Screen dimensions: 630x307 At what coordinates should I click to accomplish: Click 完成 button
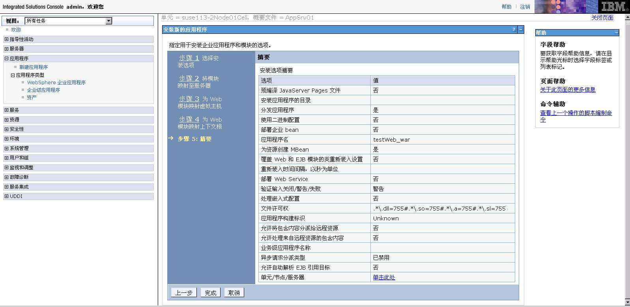coord(211,293)
